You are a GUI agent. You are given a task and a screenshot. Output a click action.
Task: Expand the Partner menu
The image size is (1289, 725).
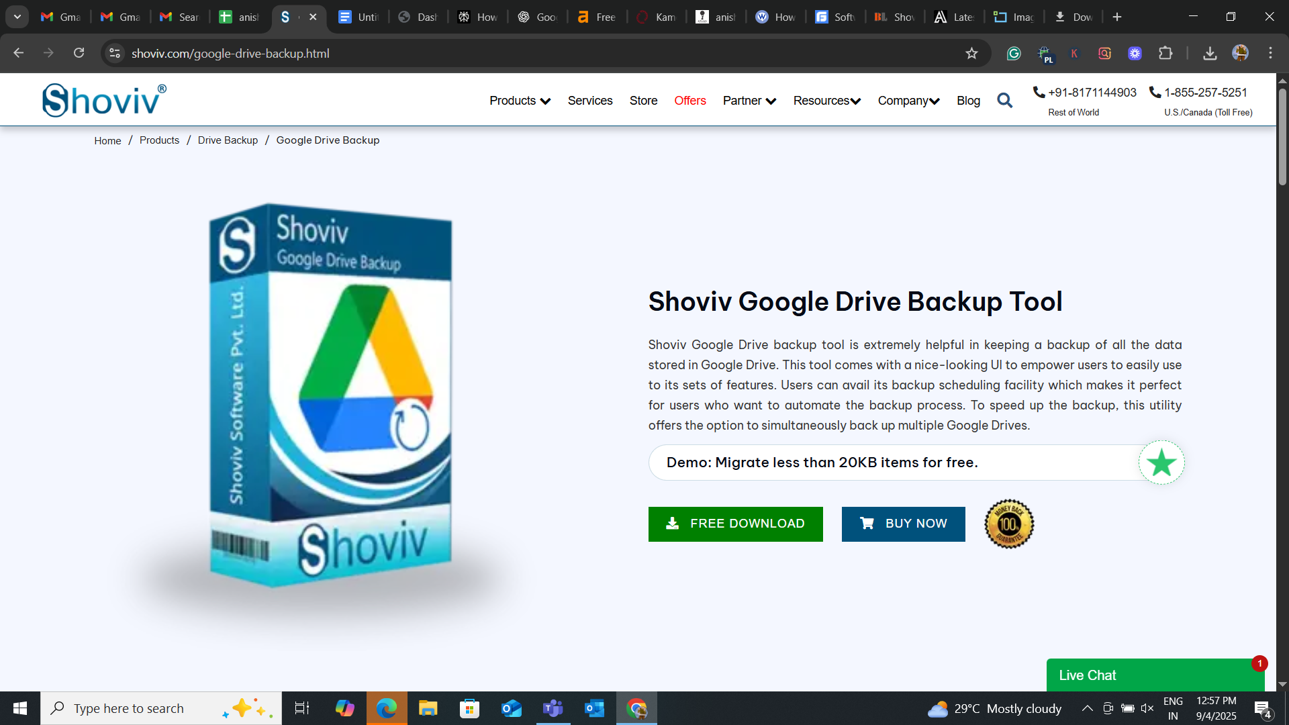[x=749, y=101]
